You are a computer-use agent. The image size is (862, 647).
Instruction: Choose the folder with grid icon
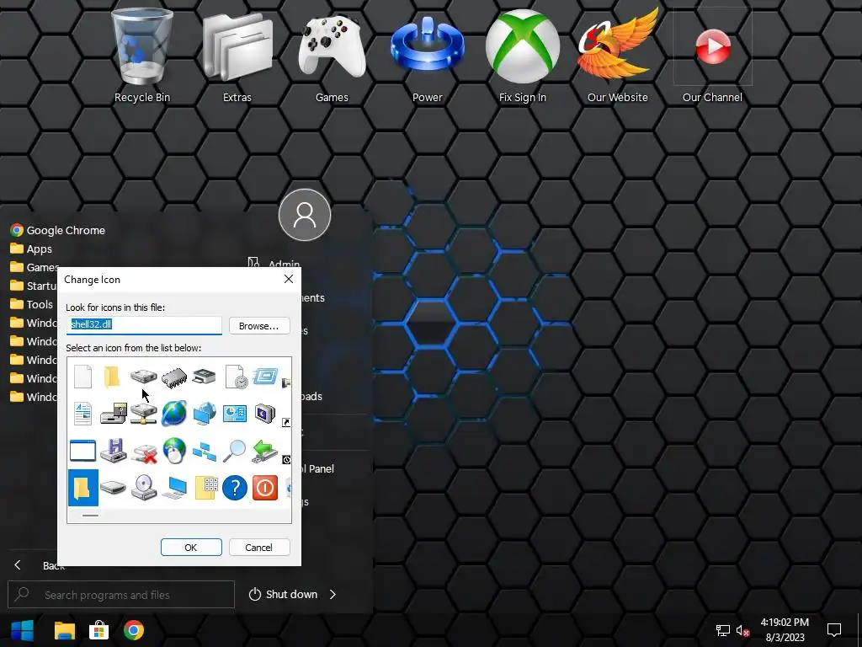(x=205, y=488)
